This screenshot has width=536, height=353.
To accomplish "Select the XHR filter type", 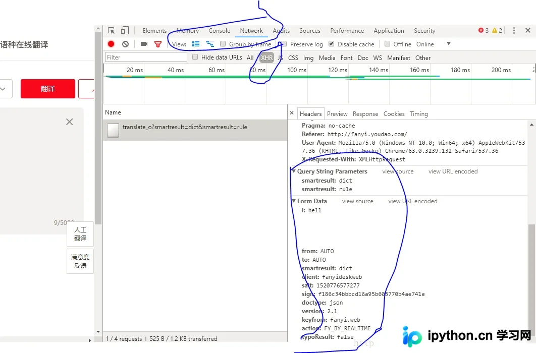I will (x=266, y=57).
